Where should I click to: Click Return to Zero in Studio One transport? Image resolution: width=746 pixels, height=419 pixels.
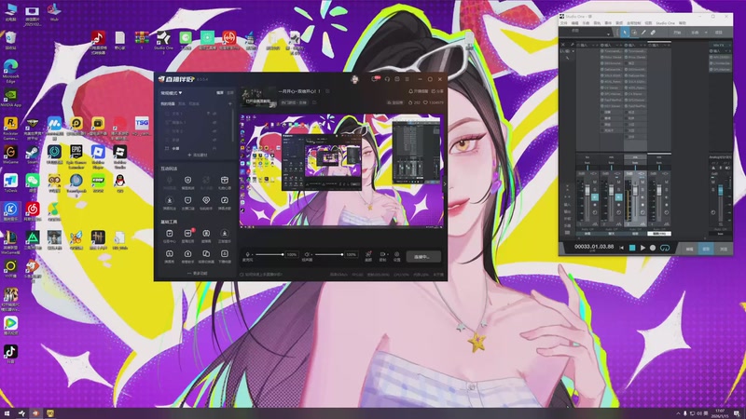coord(621,248)
